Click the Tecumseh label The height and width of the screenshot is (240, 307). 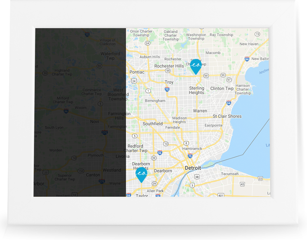pyautogui.click(x=230, y=174)
